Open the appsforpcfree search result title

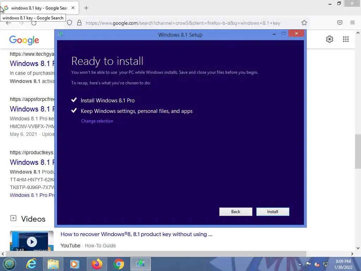[x=32, y=109]
